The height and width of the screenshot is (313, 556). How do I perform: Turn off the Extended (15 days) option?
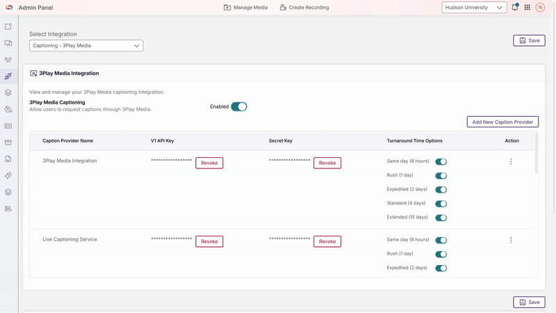(441, 217)
